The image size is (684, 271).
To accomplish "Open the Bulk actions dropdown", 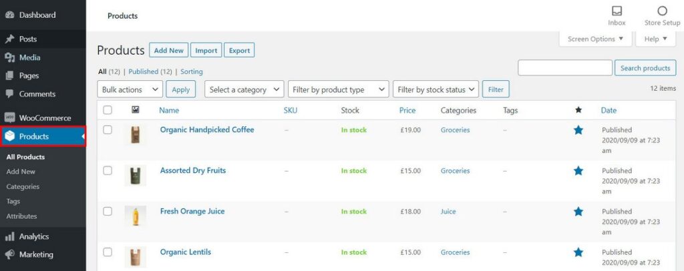I will 130,89.
